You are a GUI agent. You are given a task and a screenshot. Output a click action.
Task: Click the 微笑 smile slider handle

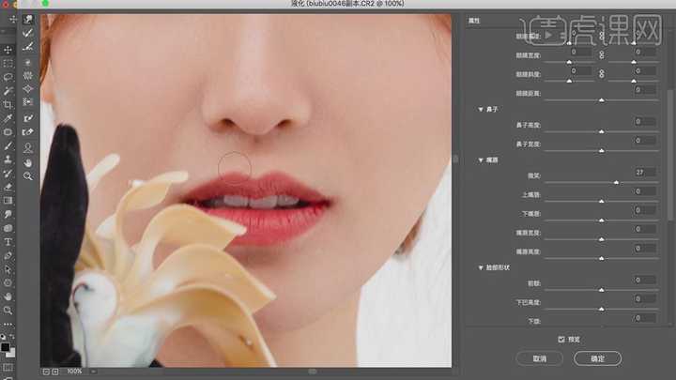tap(617, 183)
